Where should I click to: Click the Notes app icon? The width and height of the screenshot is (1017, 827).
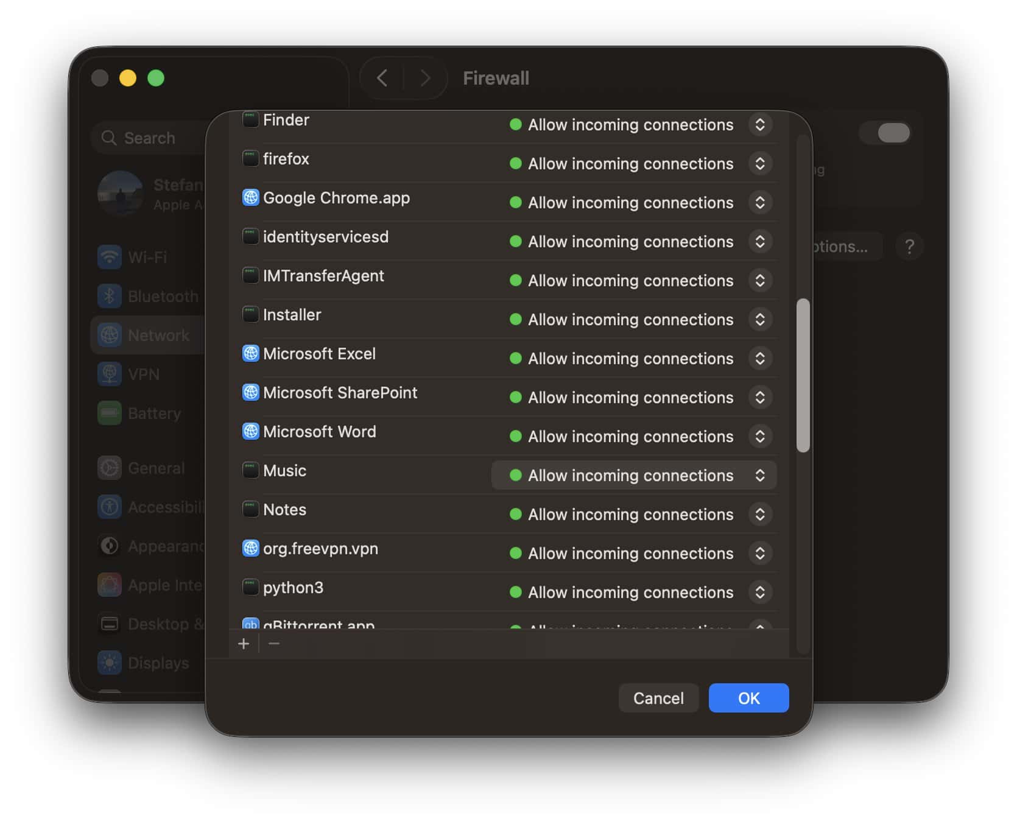click(250, 509)
